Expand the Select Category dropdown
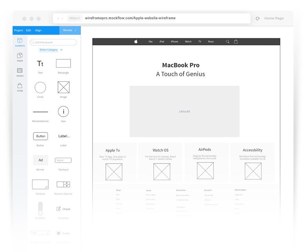Image resolution: width=306 pixels, height=252 pixels. [51, 50]
